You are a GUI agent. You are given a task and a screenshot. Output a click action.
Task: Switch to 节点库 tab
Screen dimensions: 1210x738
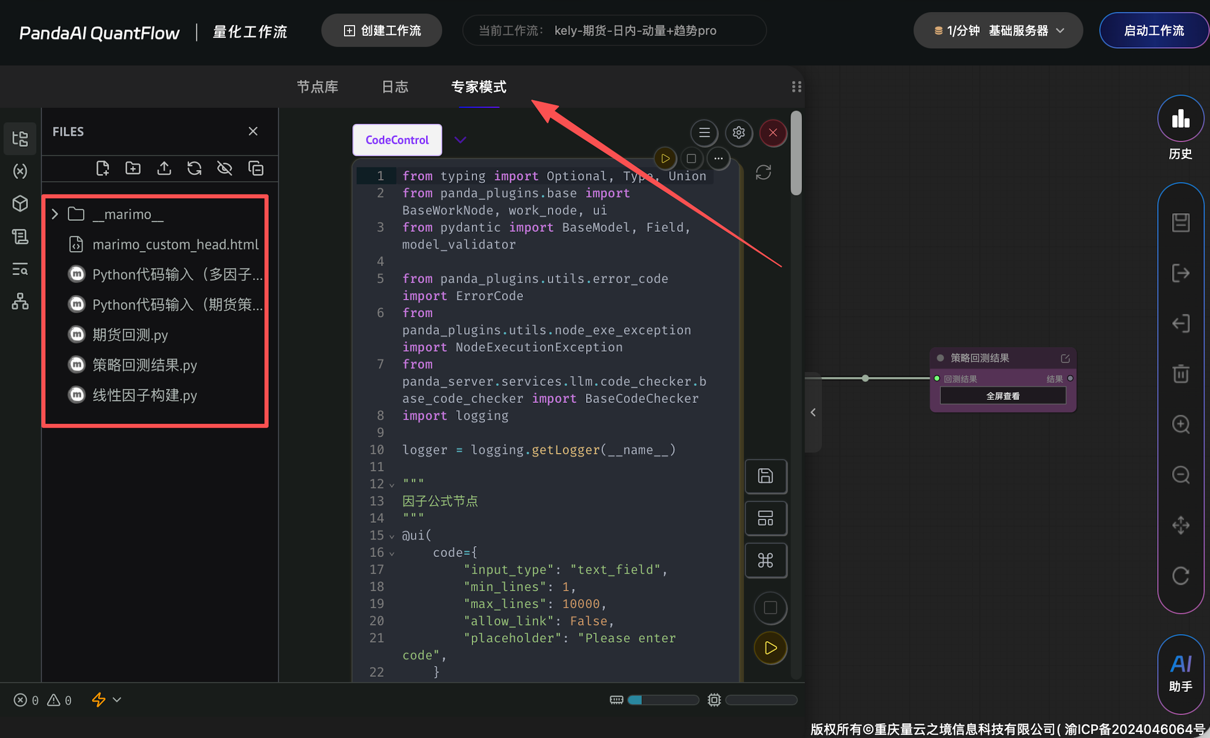click(x=317, y=87)
